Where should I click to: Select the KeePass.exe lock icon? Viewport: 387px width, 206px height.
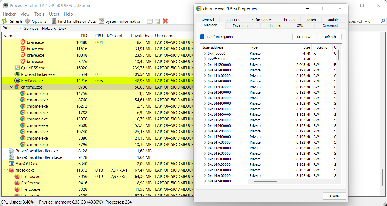point(17,81)
